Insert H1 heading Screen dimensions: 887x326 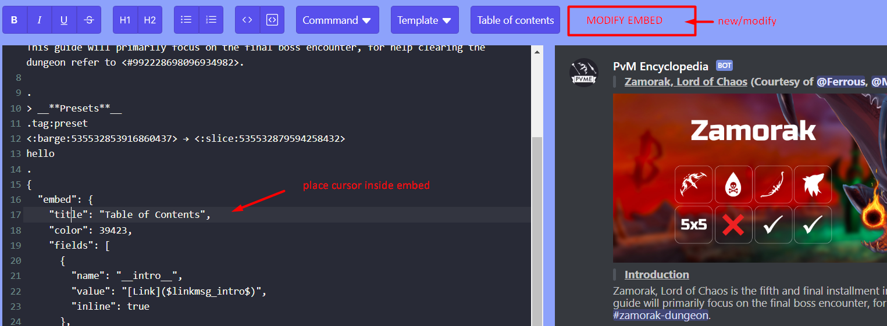tap(125, 20)
